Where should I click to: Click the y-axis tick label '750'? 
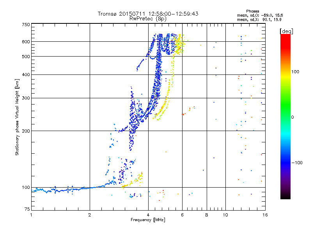(26, 25)
